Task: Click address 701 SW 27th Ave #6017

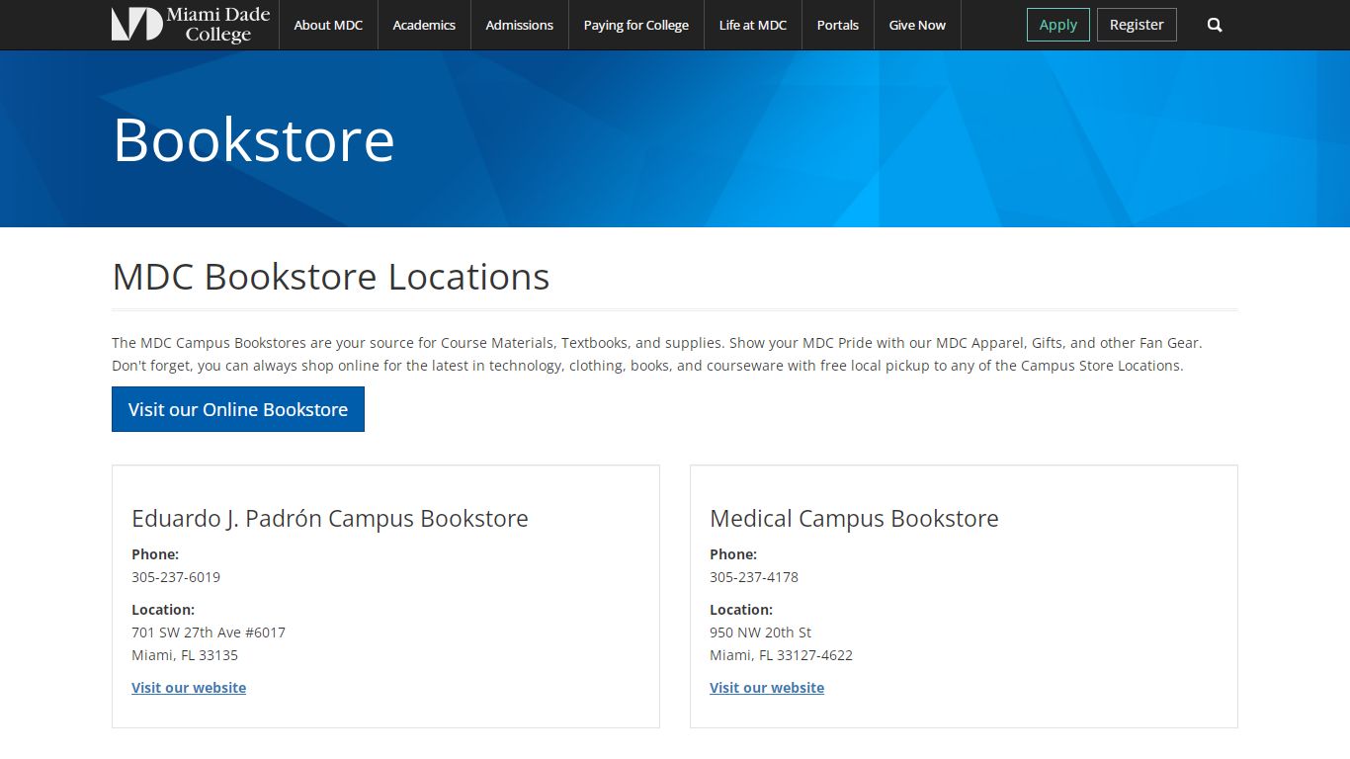Action: pos(209,632)
